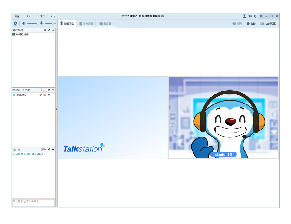Open the 파일 menu
Viewport: 291px width, 224px height.
point(17,16)
